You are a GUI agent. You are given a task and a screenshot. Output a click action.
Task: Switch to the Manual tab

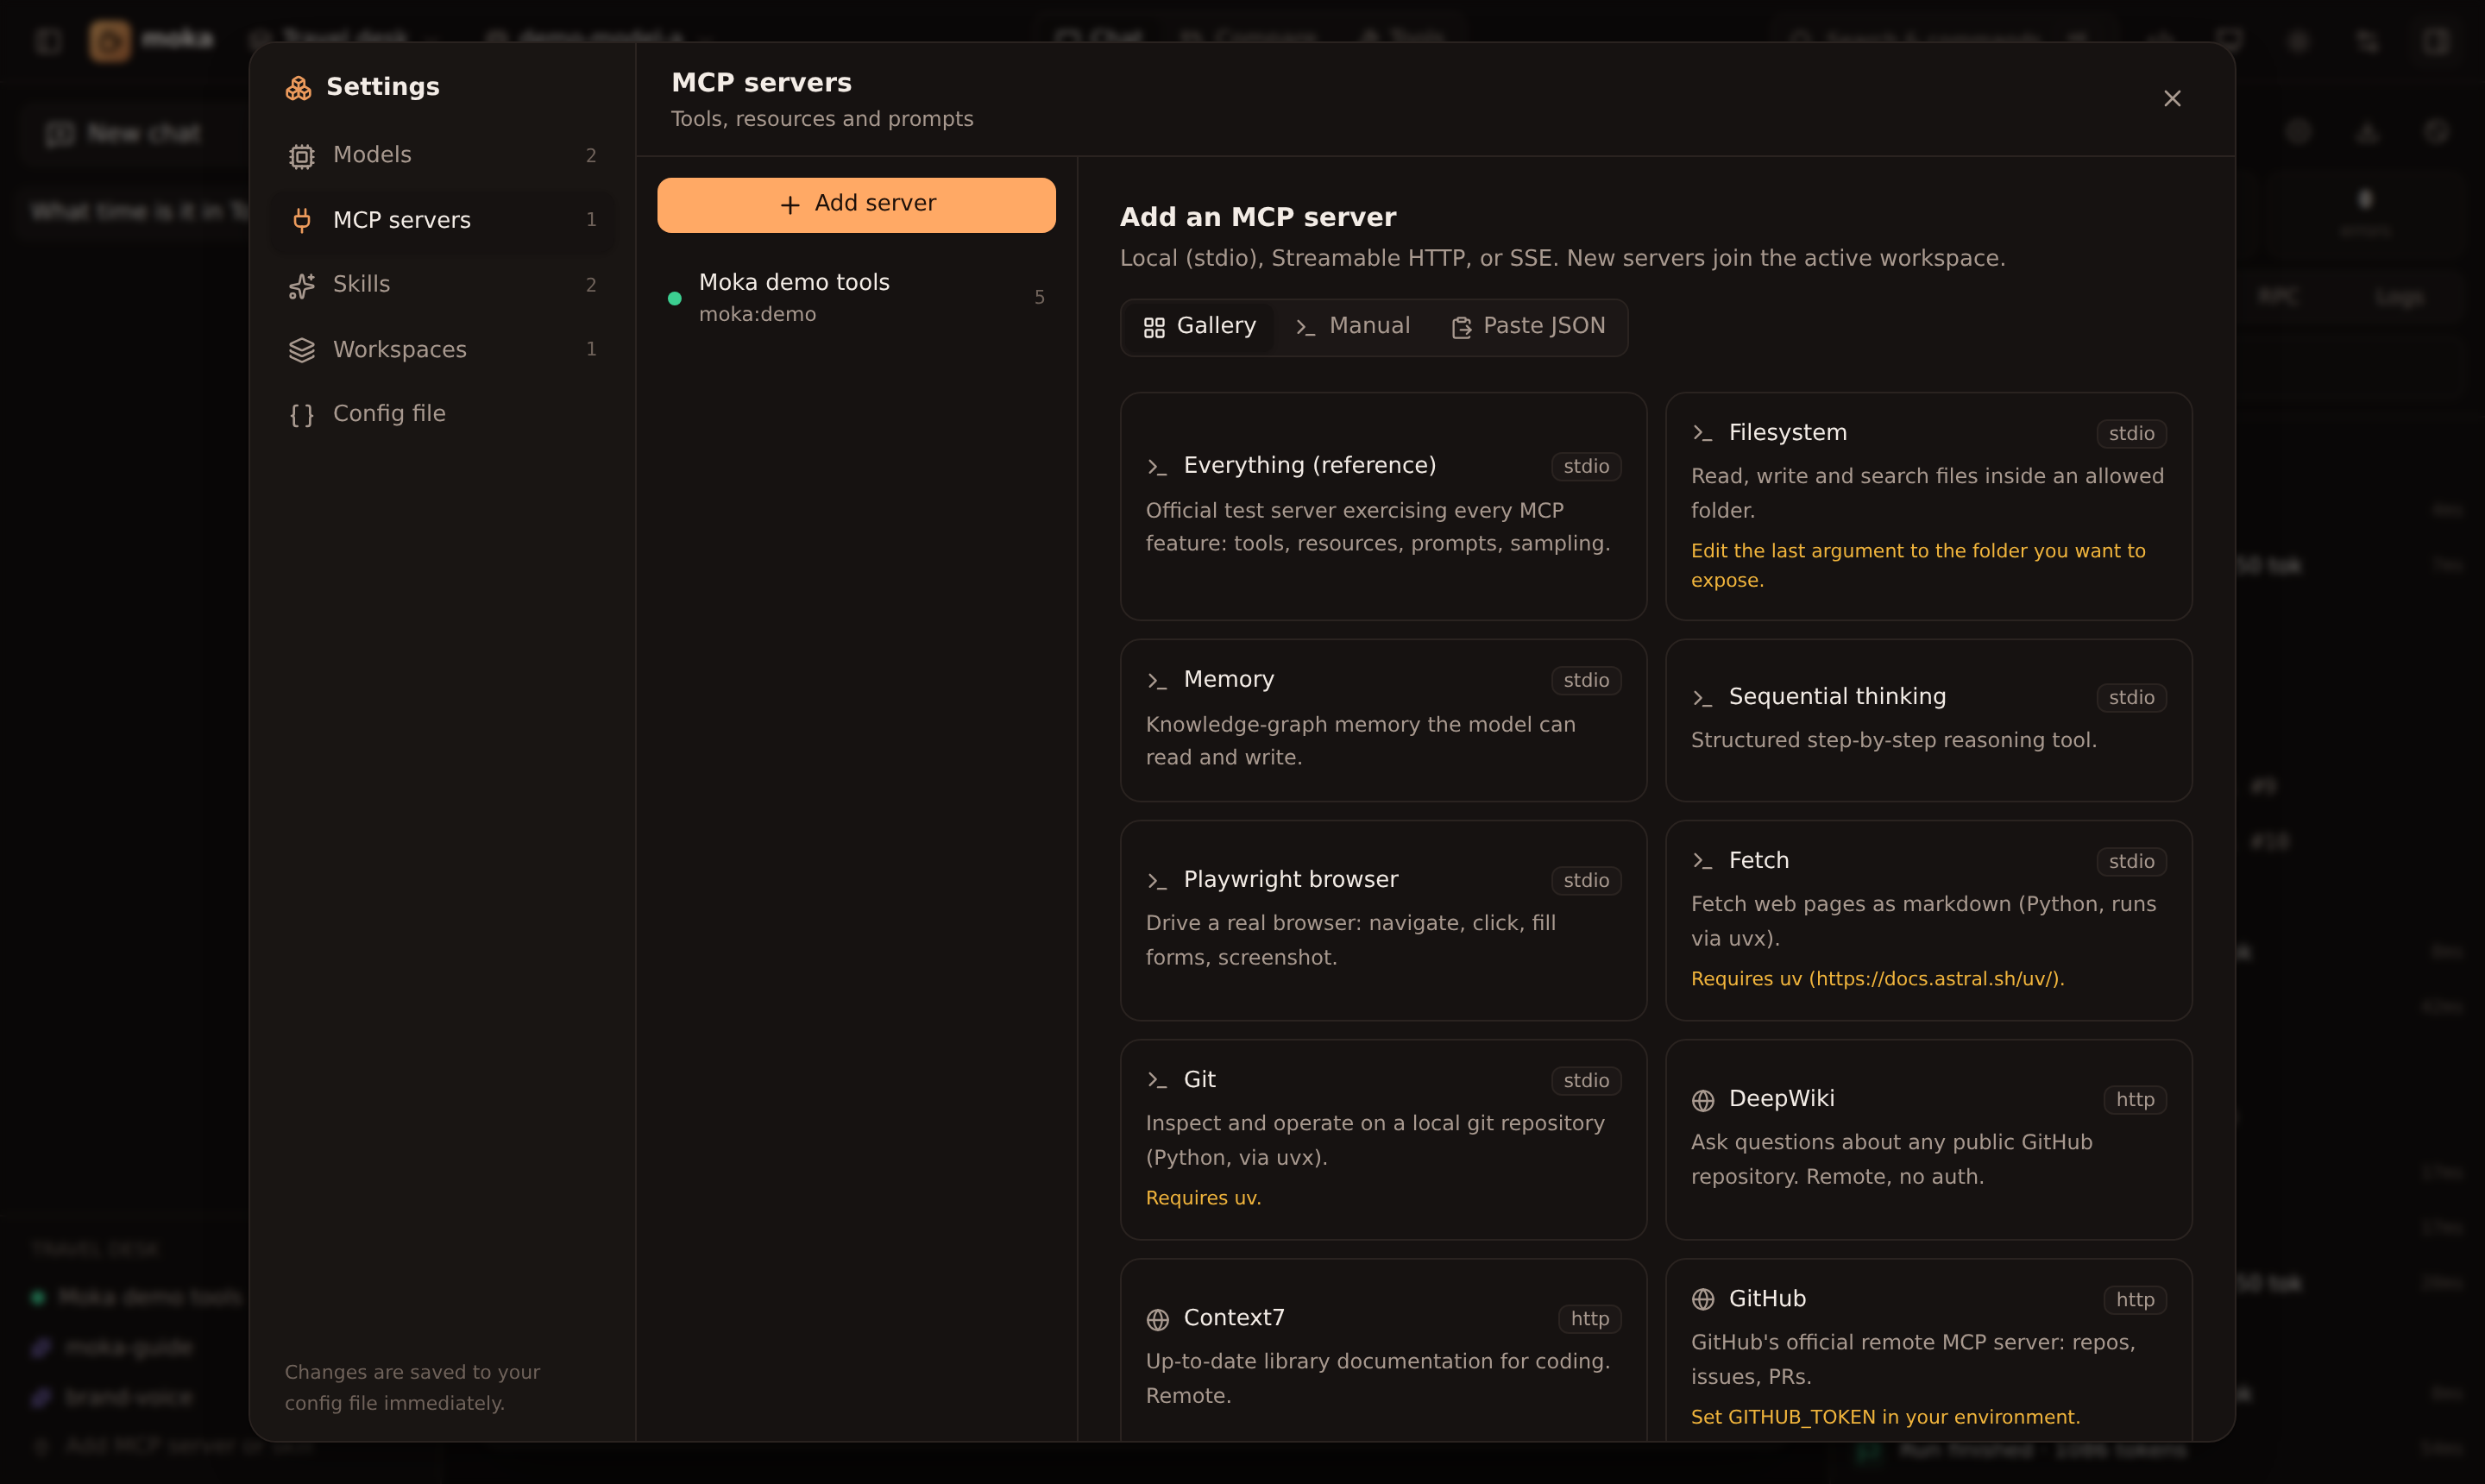point(1353,327)
